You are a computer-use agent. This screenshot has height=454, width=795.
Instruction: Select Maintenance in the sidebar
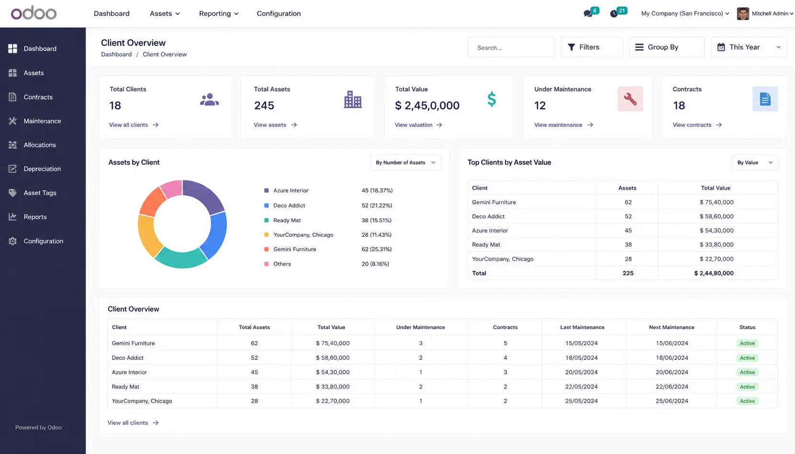click(42, 121)
